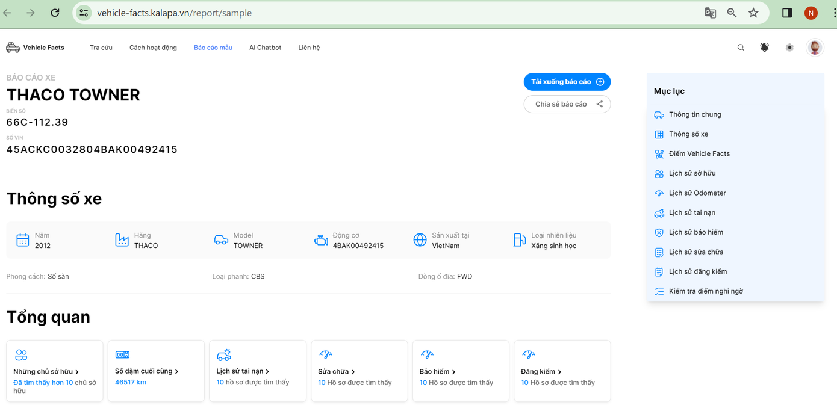837x420 pixels.
Task: Bookmark page with star icon
Action: 753,13
